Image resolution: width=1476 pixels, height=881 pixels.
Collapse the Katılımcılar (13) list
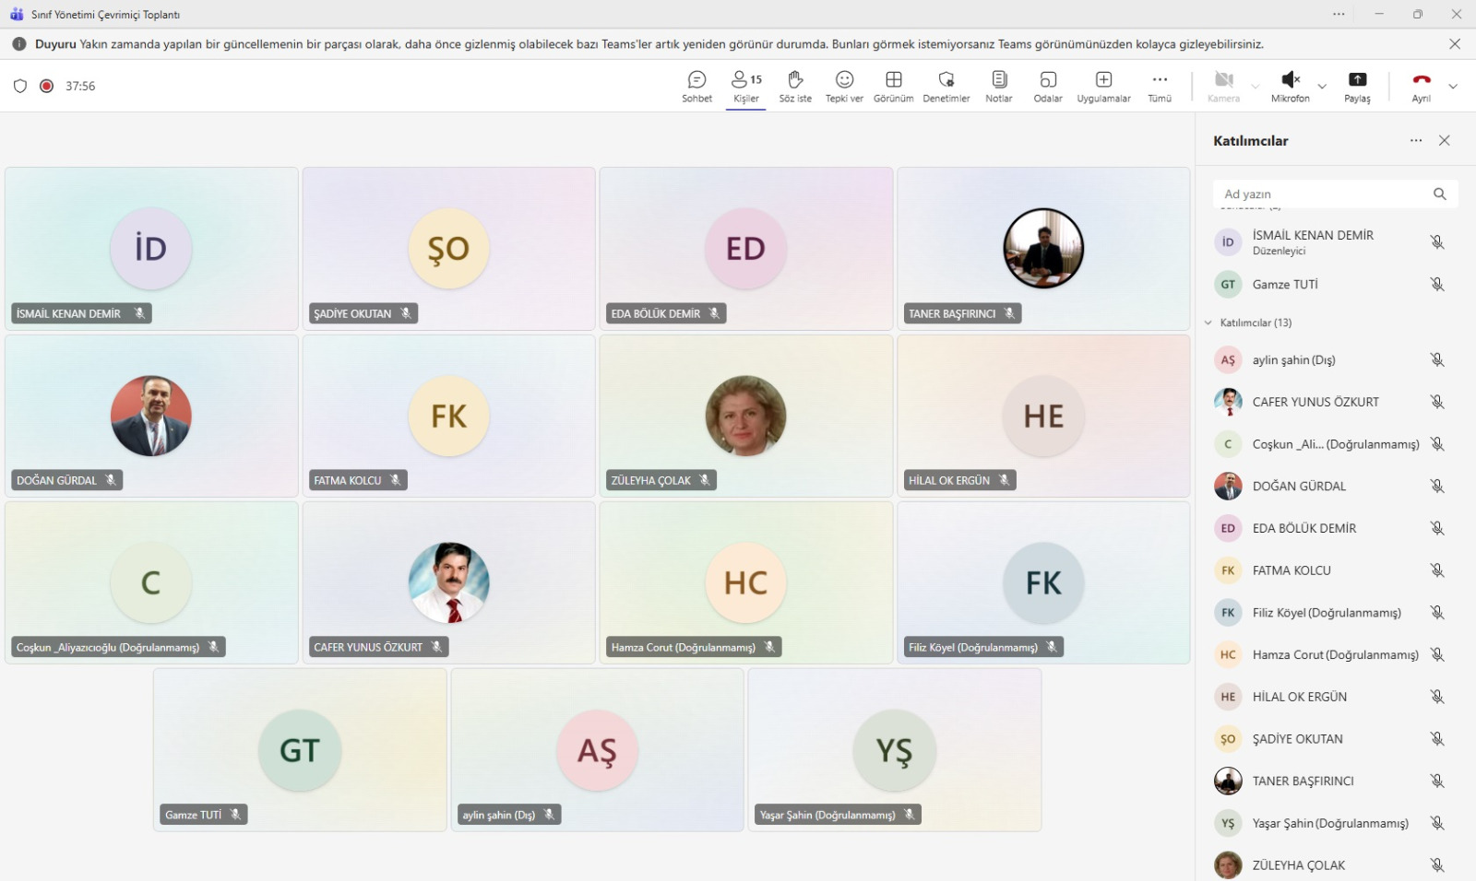[1208, 323]
